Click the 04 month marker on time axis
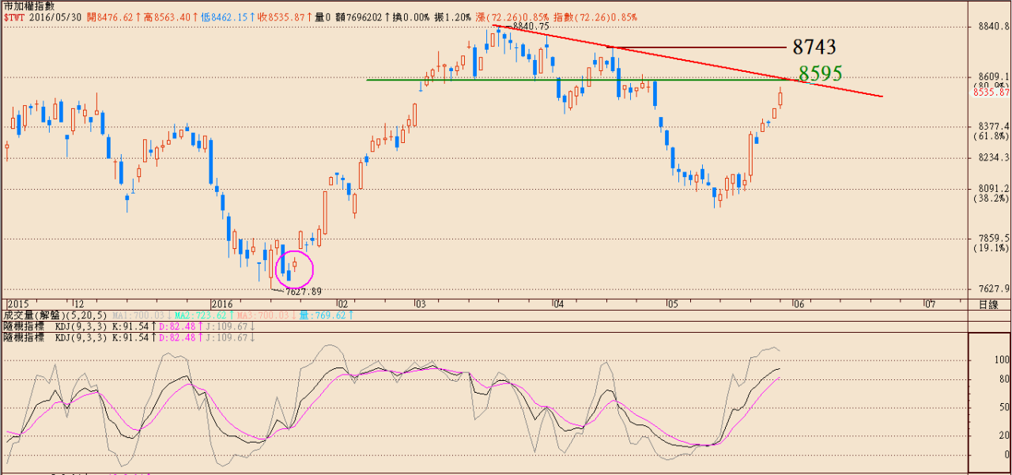This screenshot has height=475, width=1012. point(558,303)
